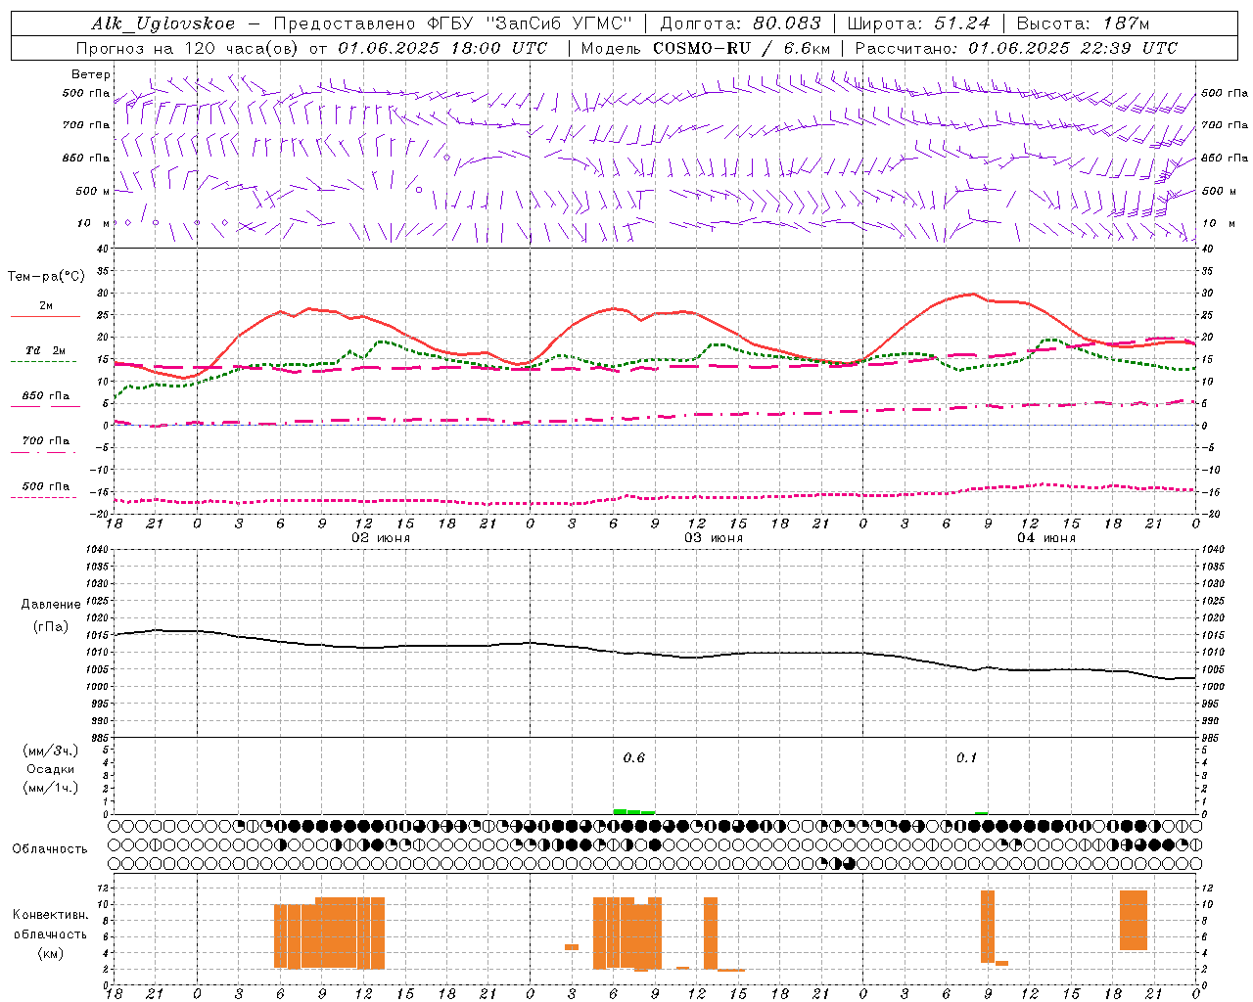Select the 'Модель COSMO-RU / 6.6км' text
This screenshot has width=1253, height=1002.
click(x=706, y=48)
